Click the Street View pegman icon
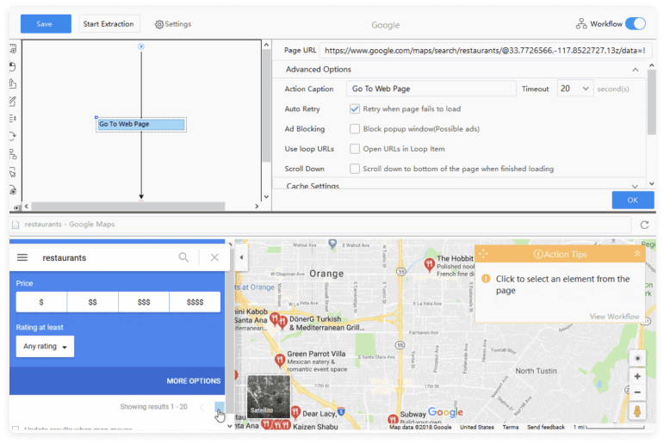 637,411
